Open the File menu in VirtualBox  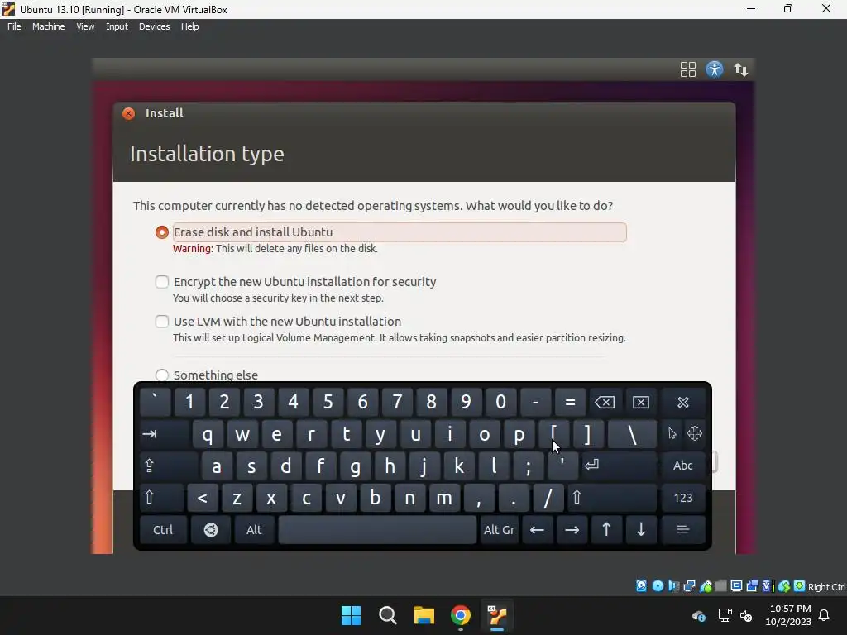(x=14, y=26)
